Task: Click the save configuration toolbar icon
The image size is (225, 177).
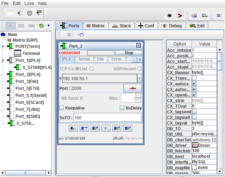Action: [204, 15]
